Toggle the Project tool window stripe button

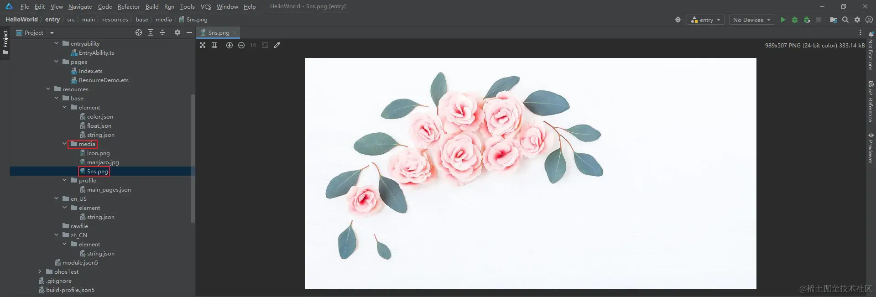coord(5,42)
